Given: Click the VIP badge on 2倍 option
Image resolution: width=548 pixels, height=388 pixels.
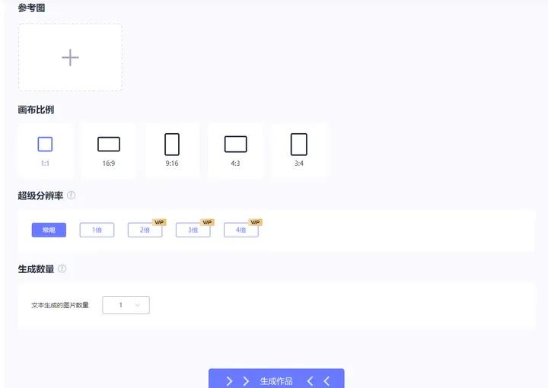Looking at the screenshot, I should click(x=159, y=222).
